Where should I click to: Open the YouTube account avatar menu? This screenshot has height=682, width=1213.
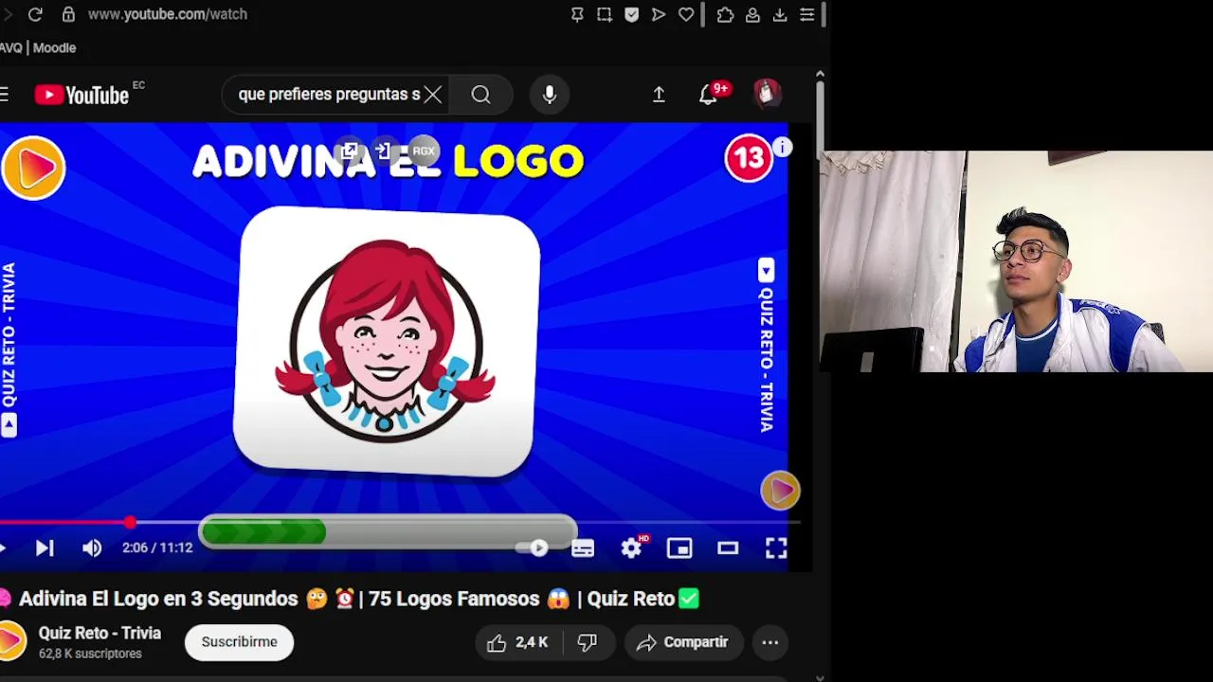click(x=767, y=93)
